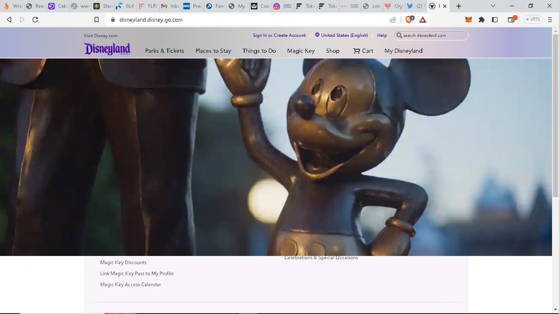Open Brave Rewards triangle icon
The width and height of the screenshot is (559, 314).
[423, 20]
